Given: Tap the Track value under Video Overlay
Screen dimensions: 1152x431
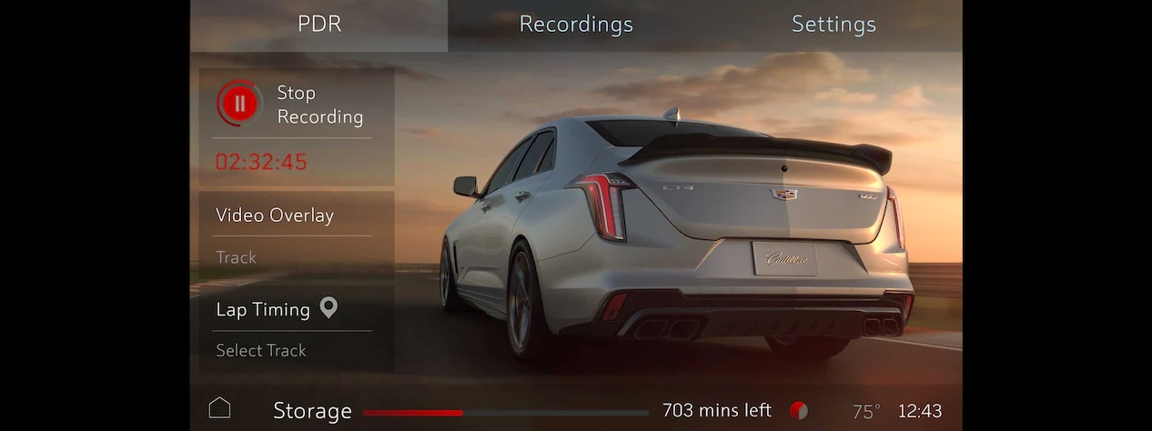Looking at the screenshot, I should click(x=236, y=257).
